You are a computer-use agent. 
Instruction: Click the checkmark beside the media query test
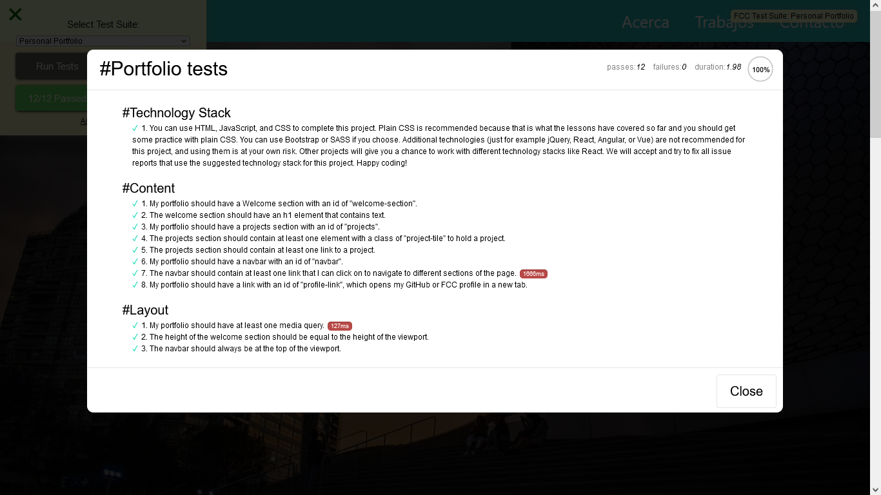tap(135, 325)
